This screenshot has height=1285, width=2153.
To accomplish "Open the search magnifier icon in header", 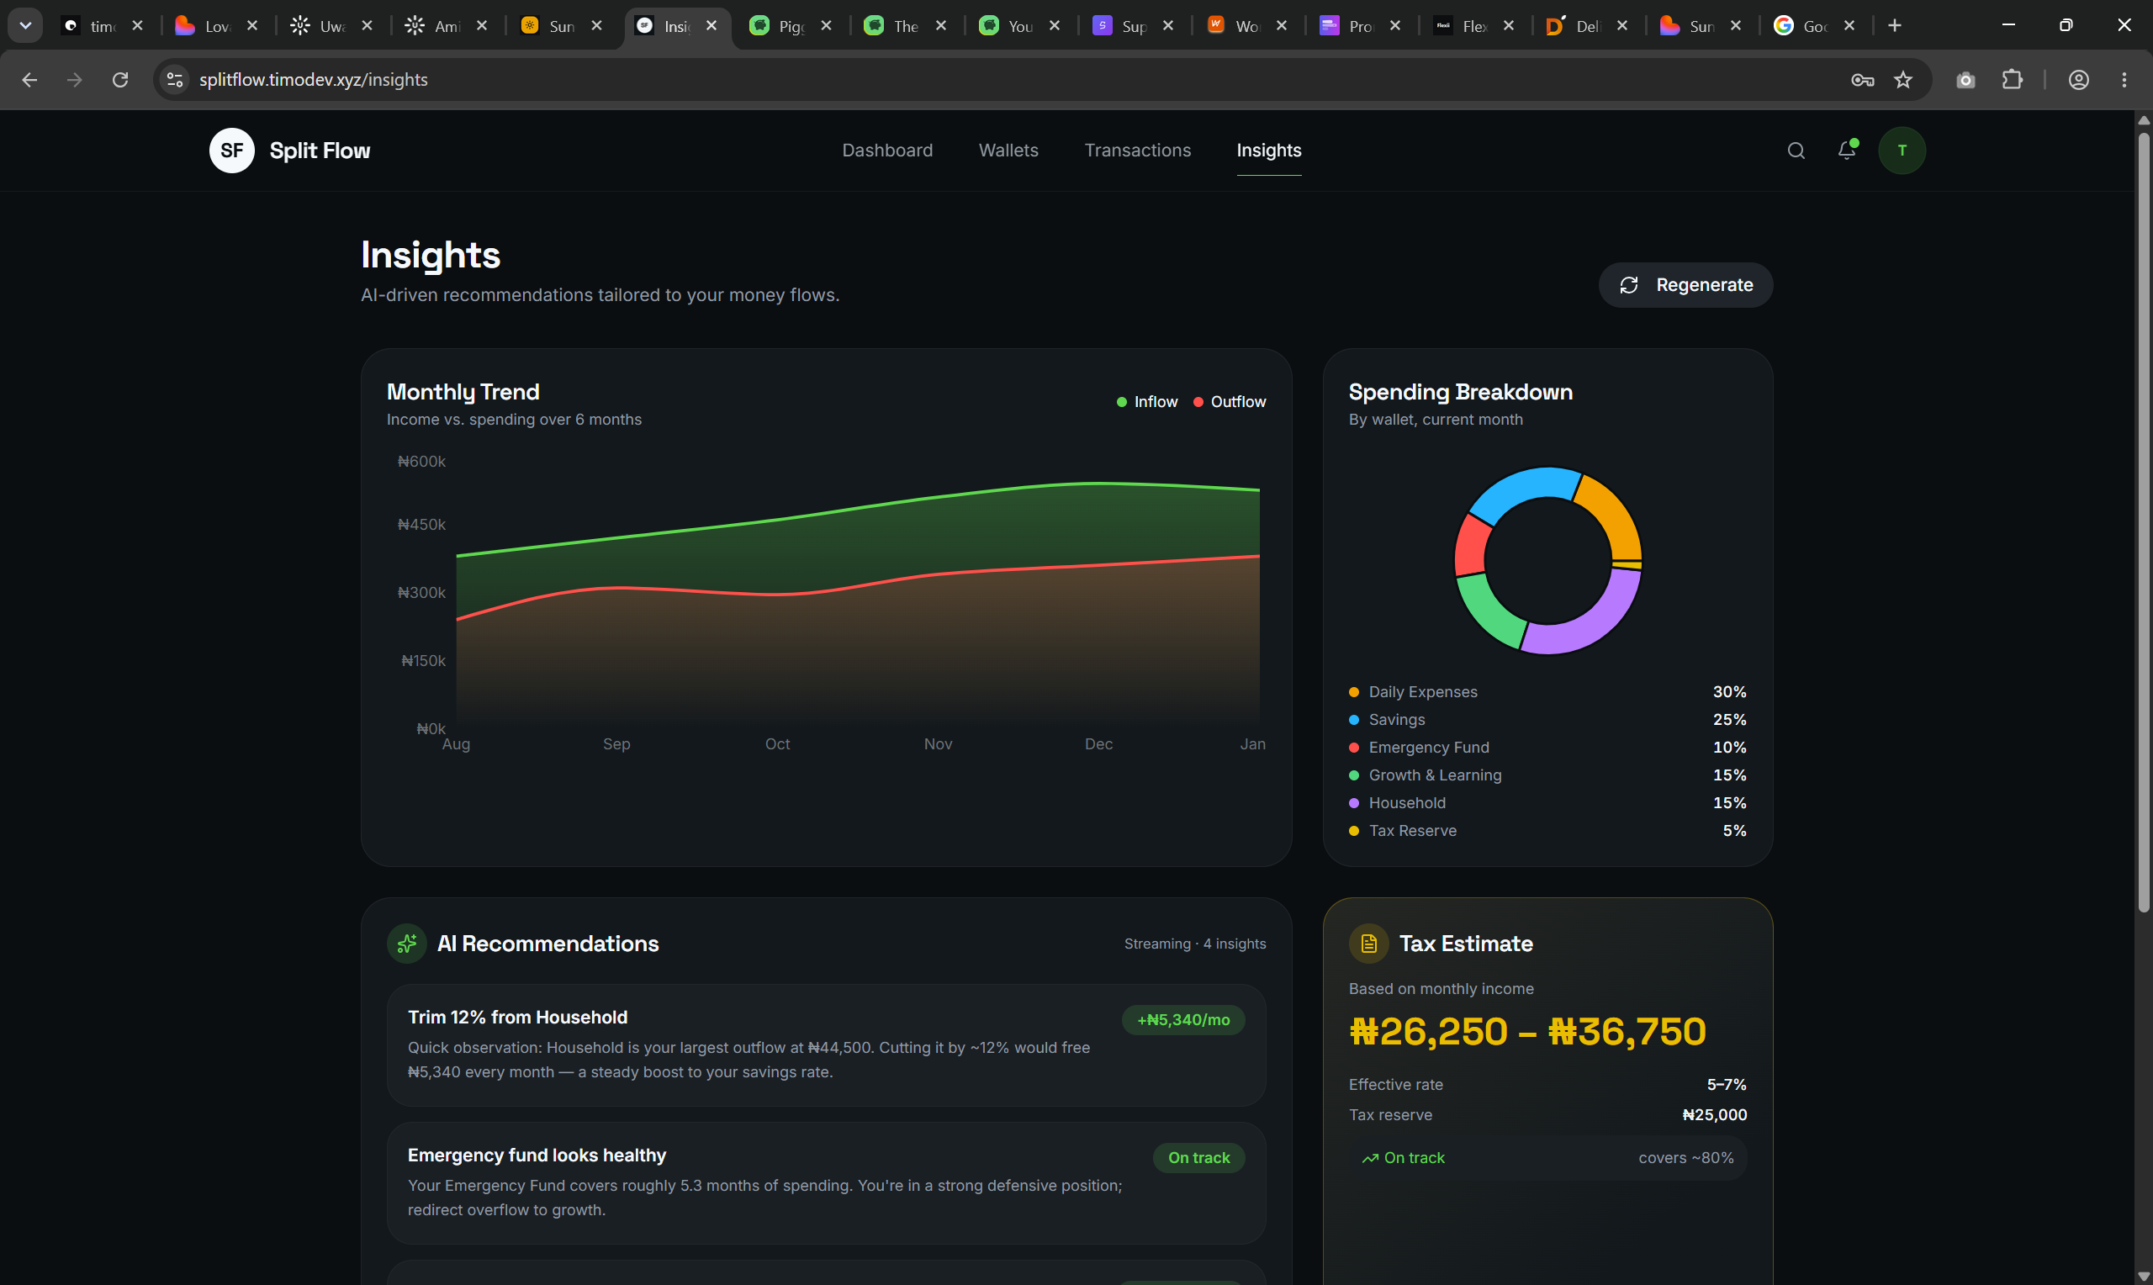I will (x=1796, y=151).
